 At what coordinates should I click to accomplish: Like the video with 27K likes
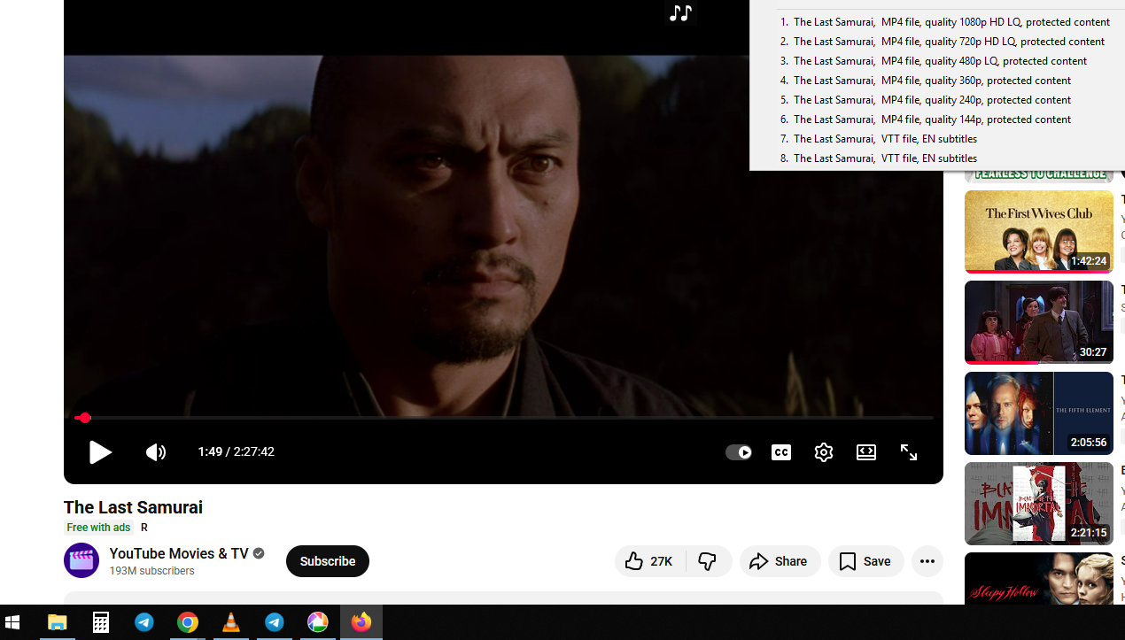pyautogui.click(x=649, y=561)
